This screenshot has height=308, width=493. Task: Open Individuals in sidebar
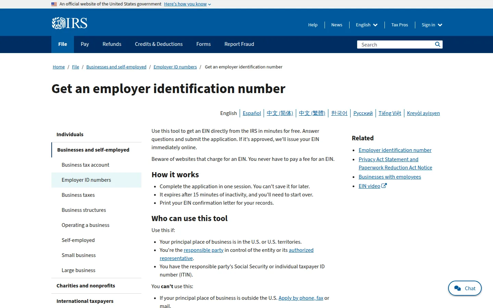pos(96,134)
